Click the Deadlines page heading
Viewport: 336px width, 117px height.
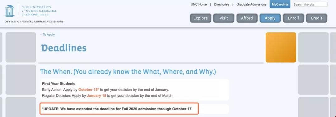pos(64,48)
